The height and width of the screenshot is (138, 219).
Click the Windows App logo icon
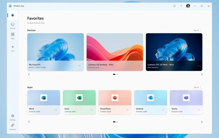tap(10, 6)
